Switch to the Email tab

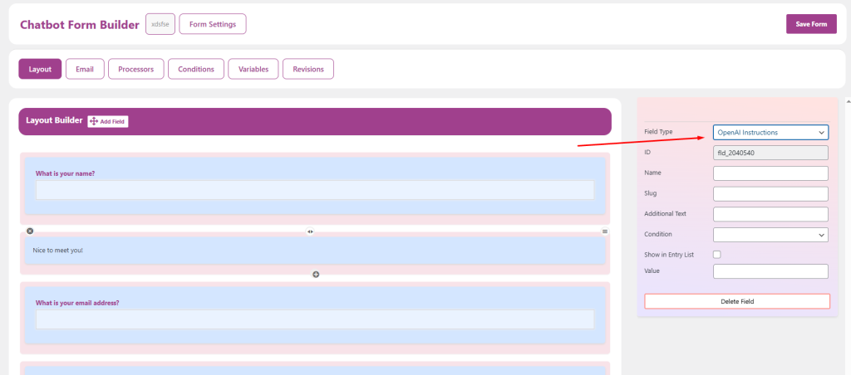(x=85, y=69)
